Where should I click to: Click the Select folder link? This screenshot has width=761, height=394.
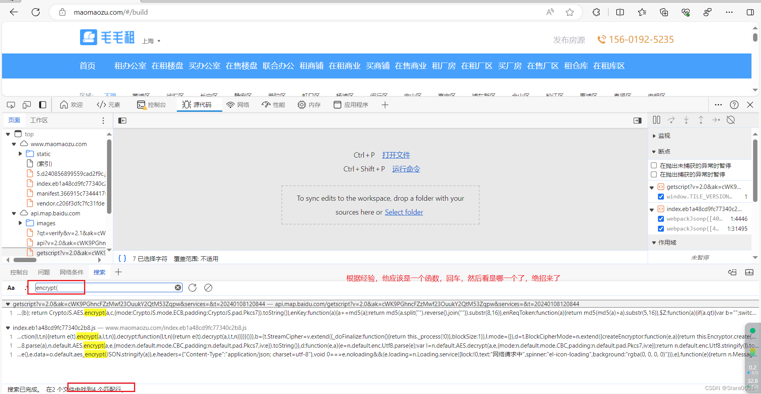pyautogui.click(x=404, y=212)
